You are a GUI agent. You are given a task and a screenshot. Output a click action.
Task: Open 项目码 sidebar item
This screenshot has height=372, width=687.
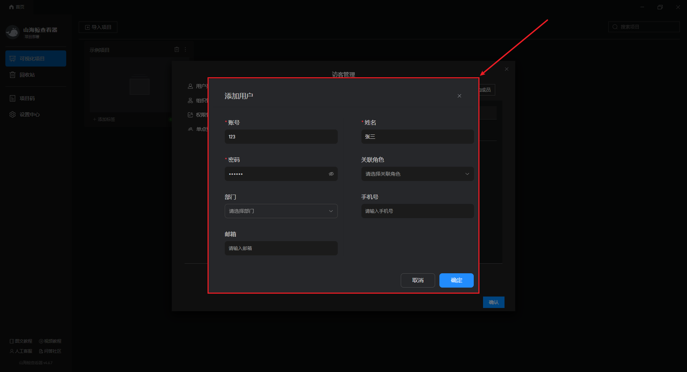tap(27, 98)
